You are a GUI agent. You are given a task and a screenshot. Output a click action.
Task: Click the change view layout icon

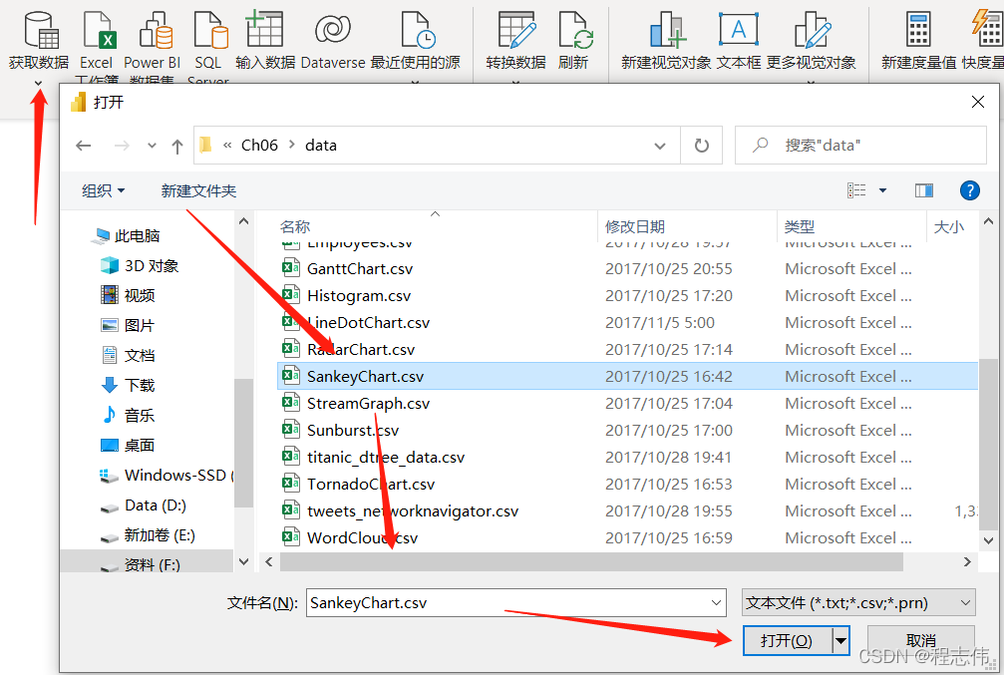click(856, 190)
